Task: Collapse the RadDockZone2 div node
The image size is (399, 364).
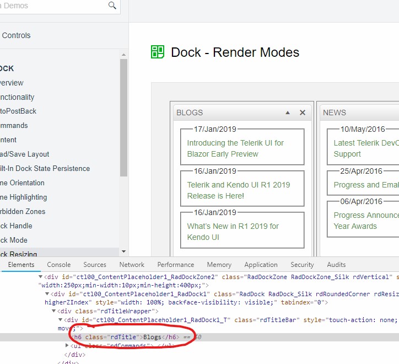Action: (40, 277)
